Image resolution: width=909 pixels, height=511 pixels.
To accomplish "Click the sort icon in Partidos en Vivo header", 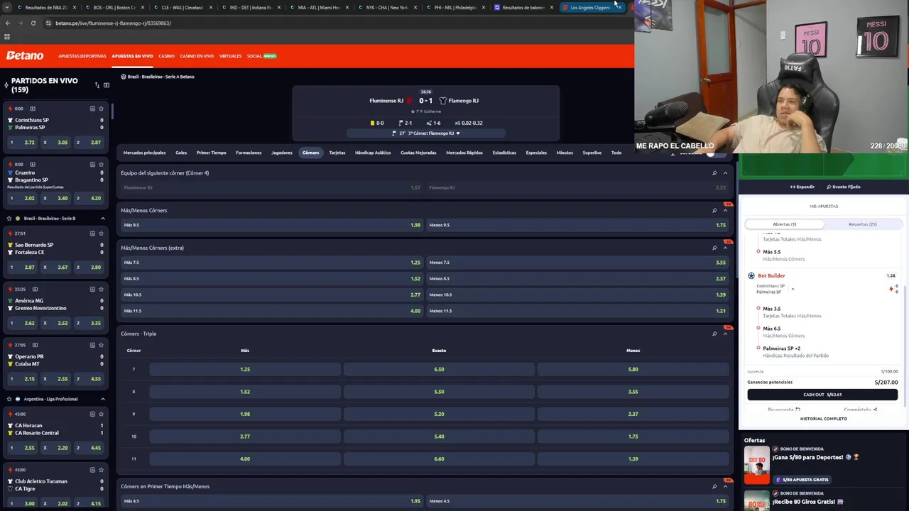I will [97, 85].
